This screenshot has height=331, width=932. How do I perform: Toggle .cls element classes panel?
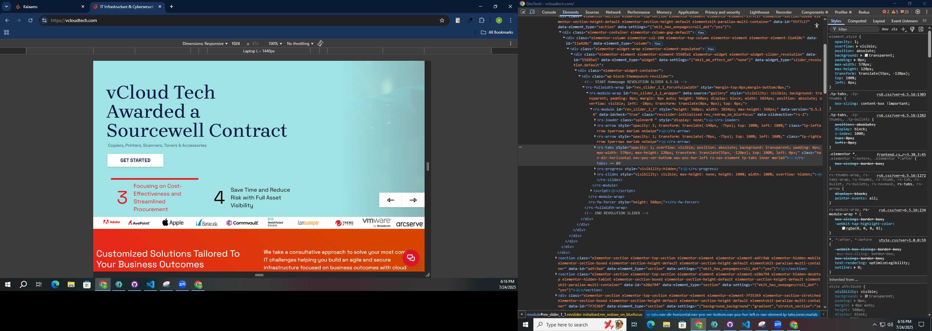pos(894,29)
